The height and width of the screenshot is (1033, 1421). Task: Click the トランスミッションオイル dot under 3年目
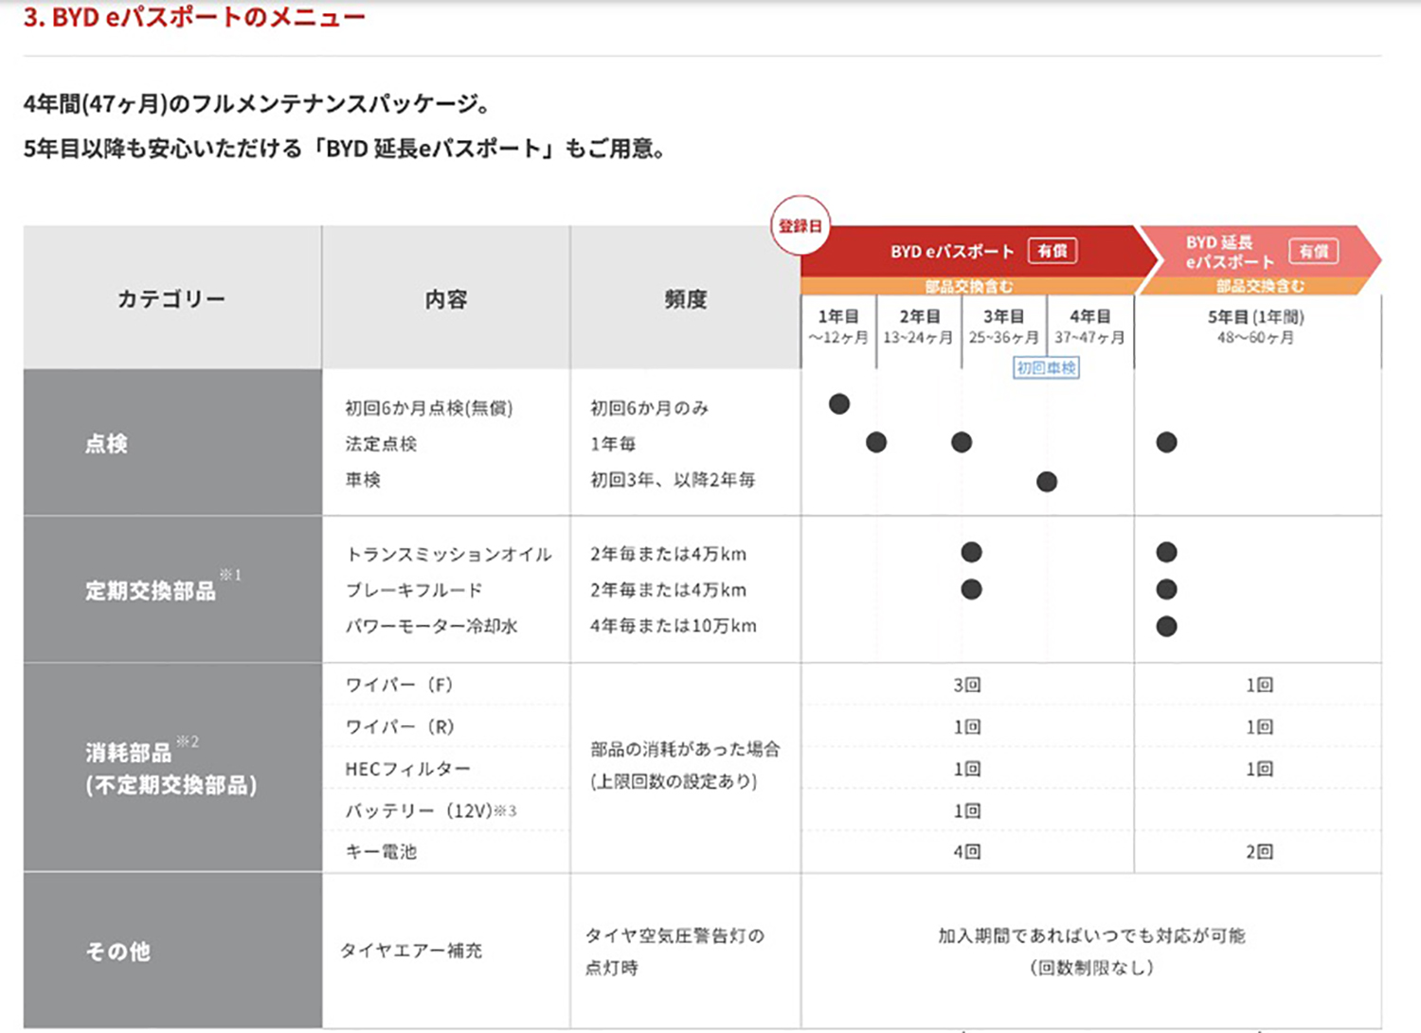[971, 552]
